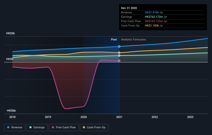Select the 2022 x-axis label
Image resolution: width=212 pixels, height=135 pixels.
155,117
